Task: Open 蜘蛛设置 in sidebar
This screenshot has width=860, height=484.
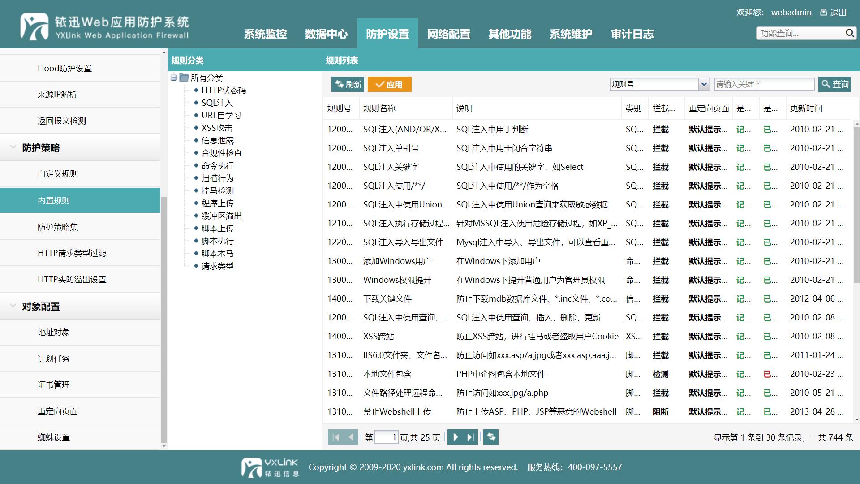Action: coord(80,437)
